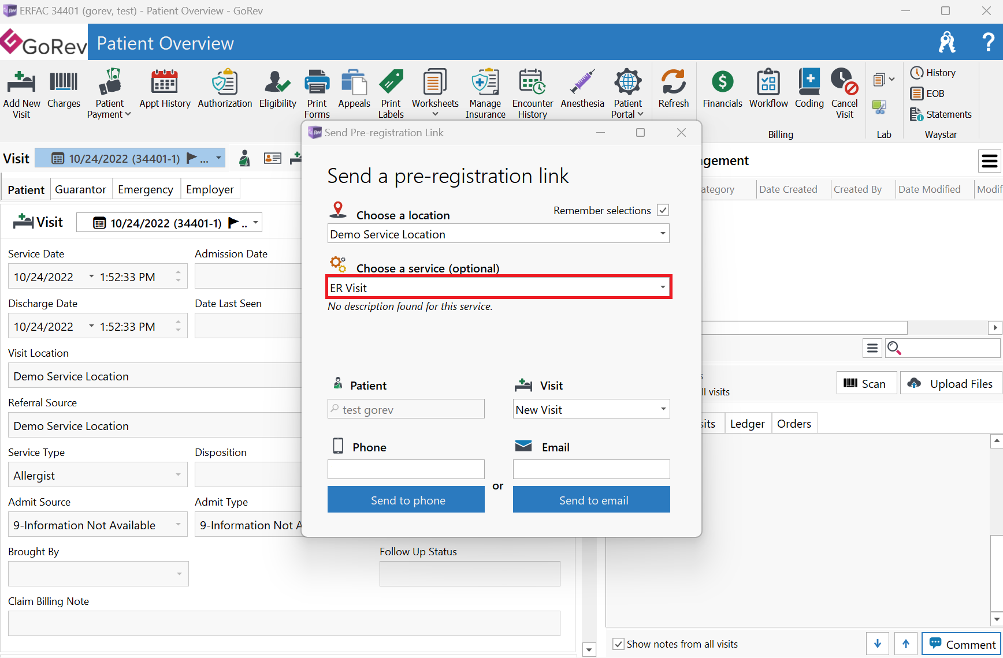Open Visit selector in header bar

130,158
